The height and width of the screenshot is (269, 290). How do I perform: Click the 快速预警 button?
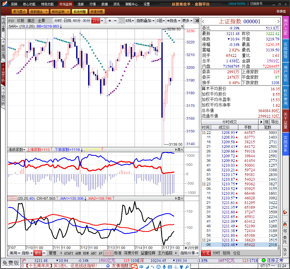tap(97, 12)
